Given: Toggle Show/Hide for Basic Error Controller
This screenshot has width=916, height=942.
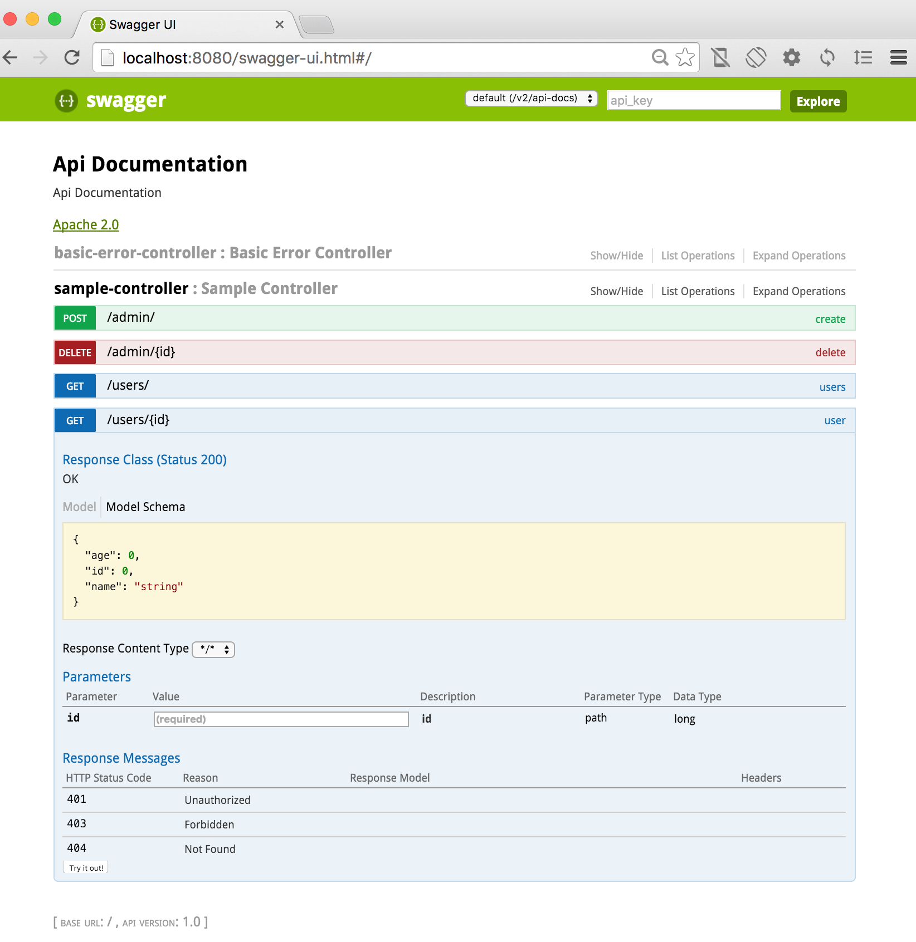Looking at the screenshot, I should [x=616, y=256].
